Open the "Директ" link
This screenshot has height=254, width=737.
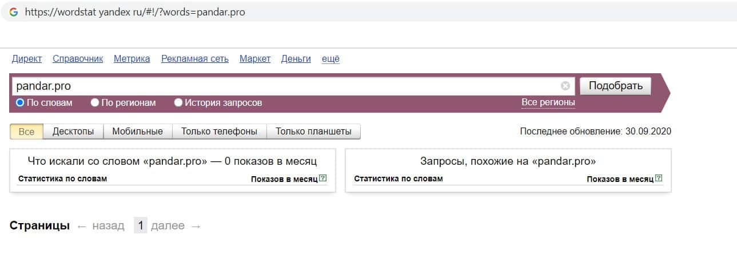[26, 58]
